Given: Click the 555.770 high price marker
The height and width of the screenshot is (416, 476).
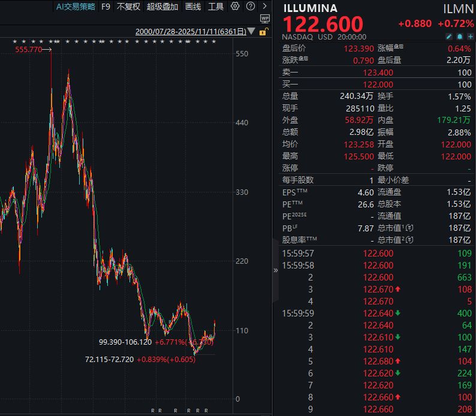Looking at the screenshot, I should point(29,50).
